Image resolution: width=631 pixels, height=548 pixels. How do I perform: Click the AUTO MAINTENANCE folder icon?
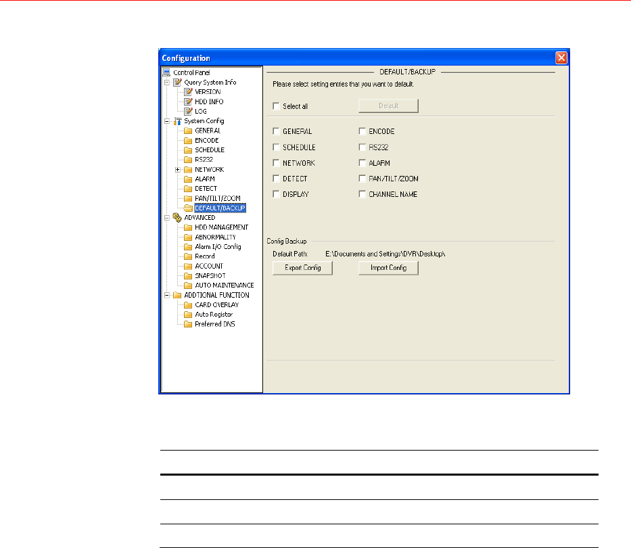(188, 285)
